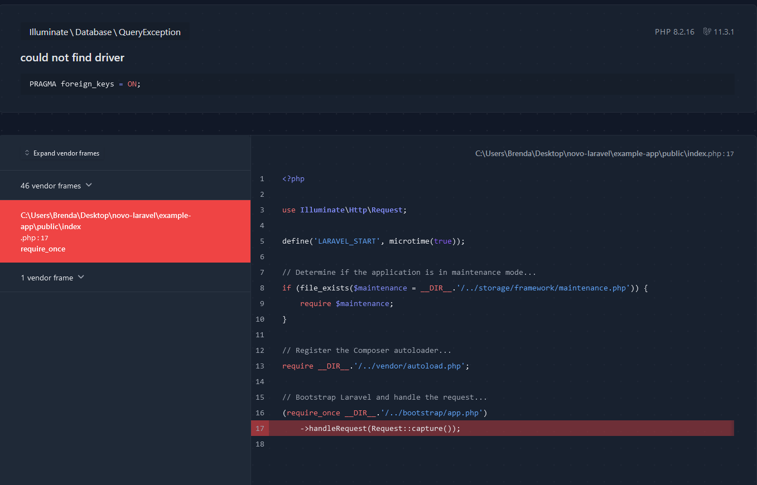Image resolution: width=757 pixels, height=485 pixels.
Task: Click line 5 define LARAVEL_START code
Action: [374, 241]
